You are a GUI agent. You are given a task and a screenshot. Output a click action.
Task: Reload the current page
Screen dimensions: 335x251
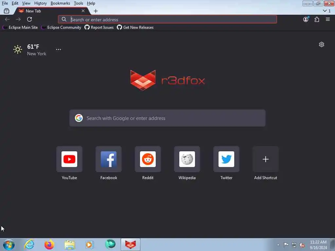point(29,19)
